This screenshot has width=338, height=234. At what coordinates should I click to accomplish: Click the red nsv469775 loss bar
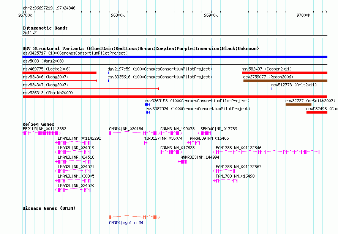pyautogui.click(x=60, y=73)
